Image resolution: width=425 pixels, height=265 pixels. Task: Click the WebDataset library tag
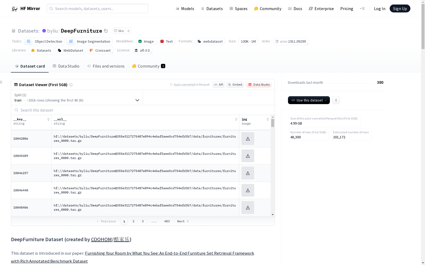pos(70,50)
